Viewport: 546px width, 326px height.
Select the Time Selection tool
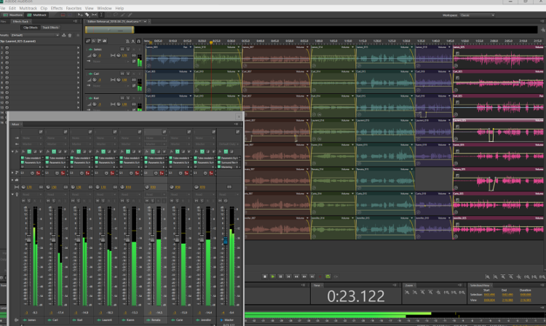pos(101,15)
